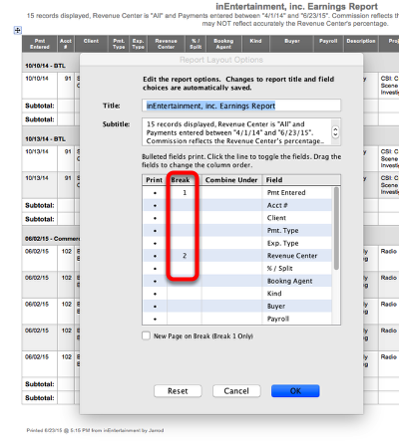The height and width of the screenshot is (443, 399).
Task: Toggle Print bullet for Revenue Center
Action: 155,256
